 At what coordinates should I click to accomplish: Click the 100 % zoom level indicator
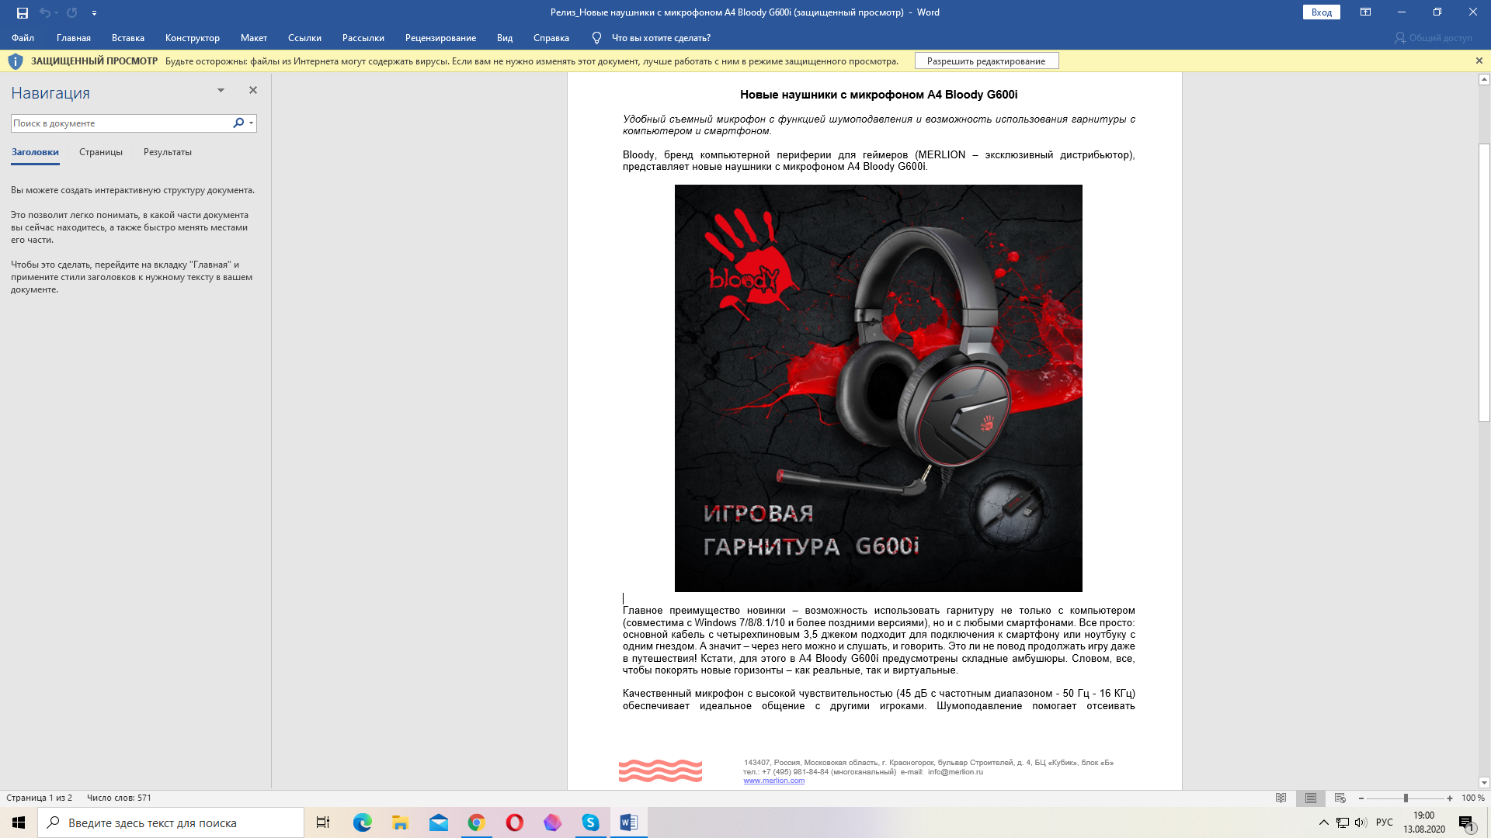(1473, 798)
